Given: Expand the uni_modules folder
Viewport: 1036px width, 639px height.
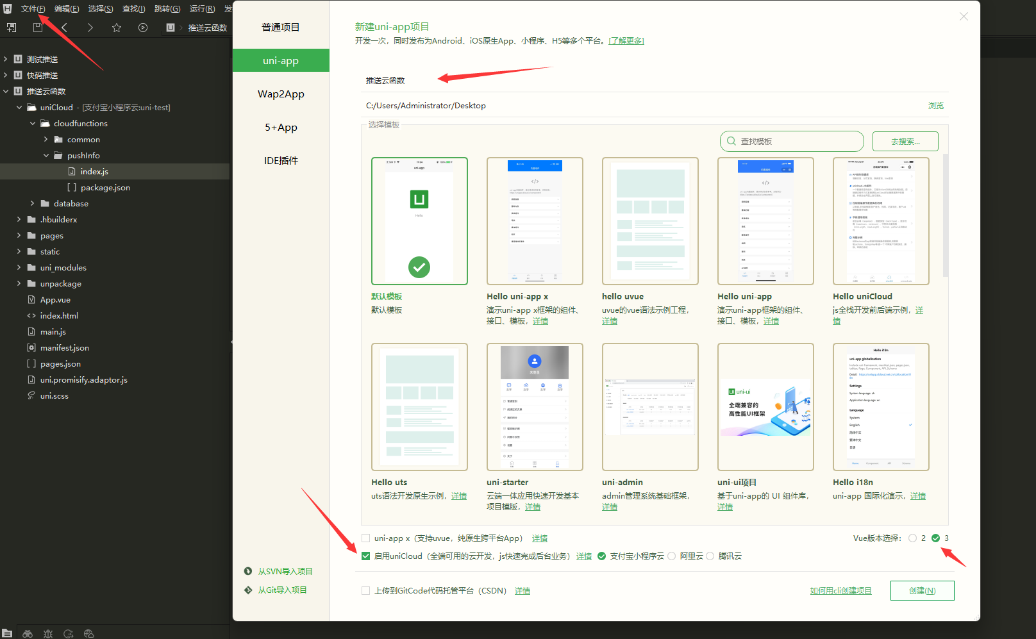Looking at the screenshot, I should click(19, 267).
